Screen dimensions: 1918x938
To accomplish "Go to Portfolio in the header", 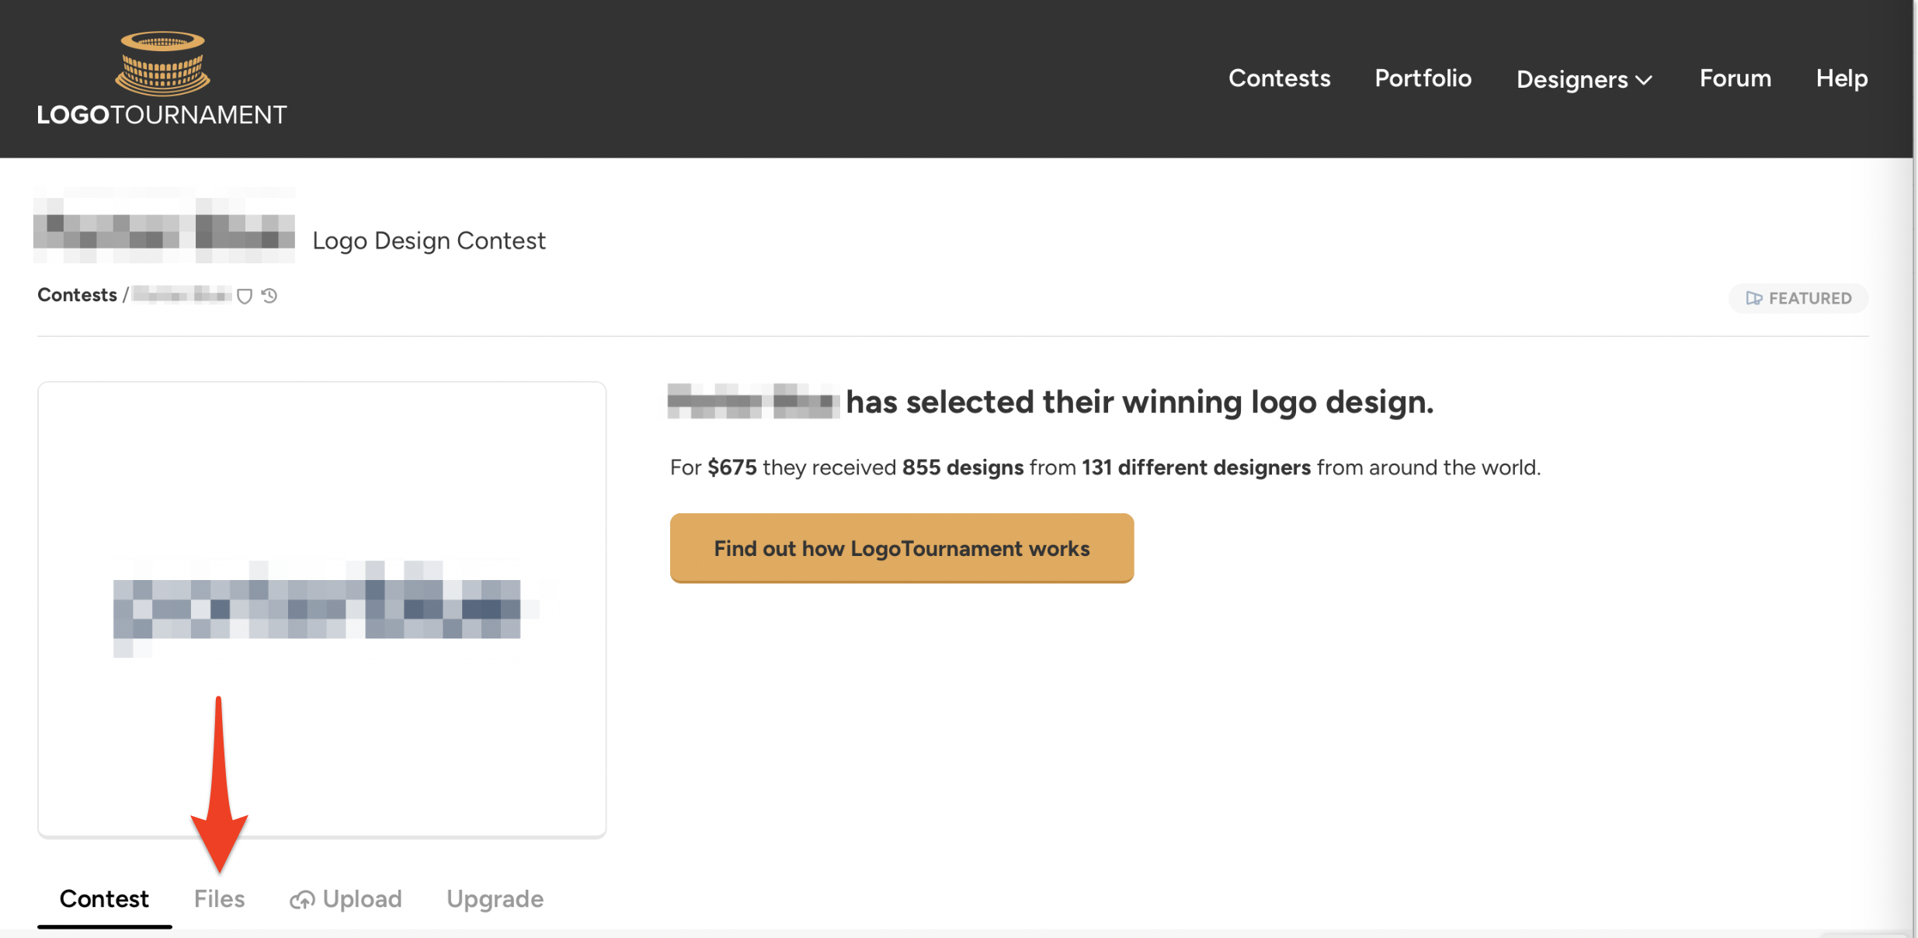I will coord(1423,78).
